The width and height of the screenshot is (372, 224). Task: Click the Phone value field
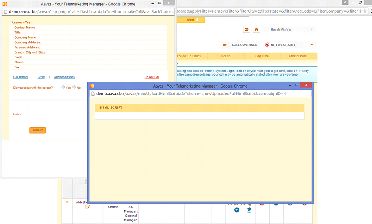120,62
